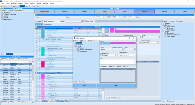Viewport: 195px width, 105px height.
Task: Click the Anuluj button in dialog
Action: (84, 85)
